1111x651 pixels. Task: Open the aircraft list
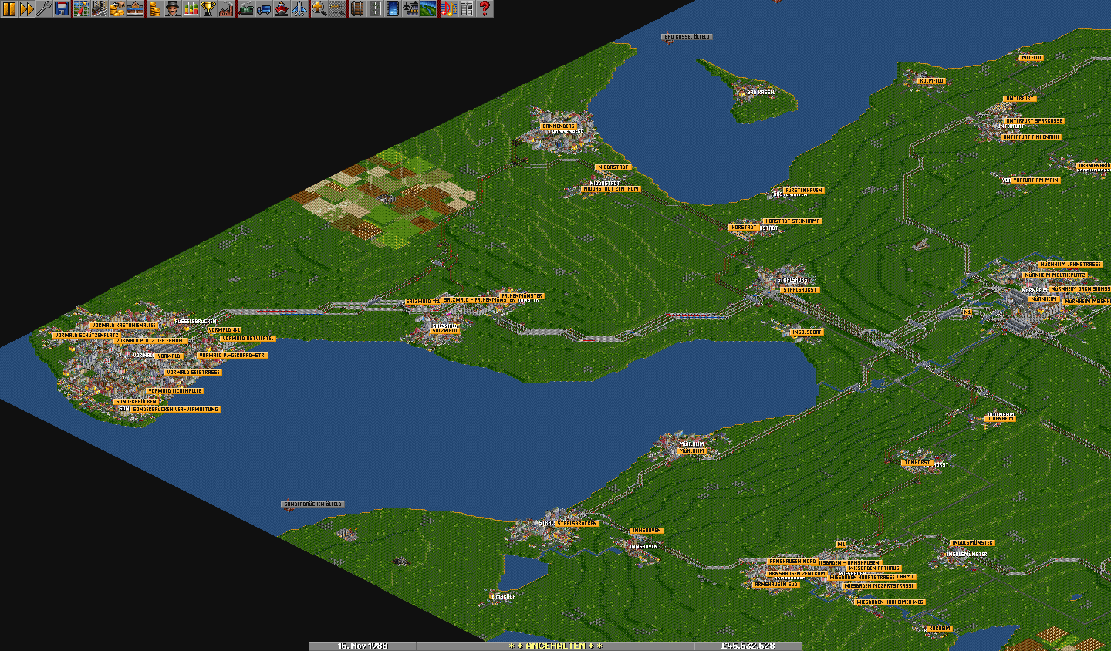[x=299, y=9]
